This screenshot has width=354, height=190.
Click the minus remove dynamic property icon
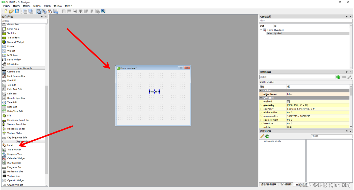point(344,77)
